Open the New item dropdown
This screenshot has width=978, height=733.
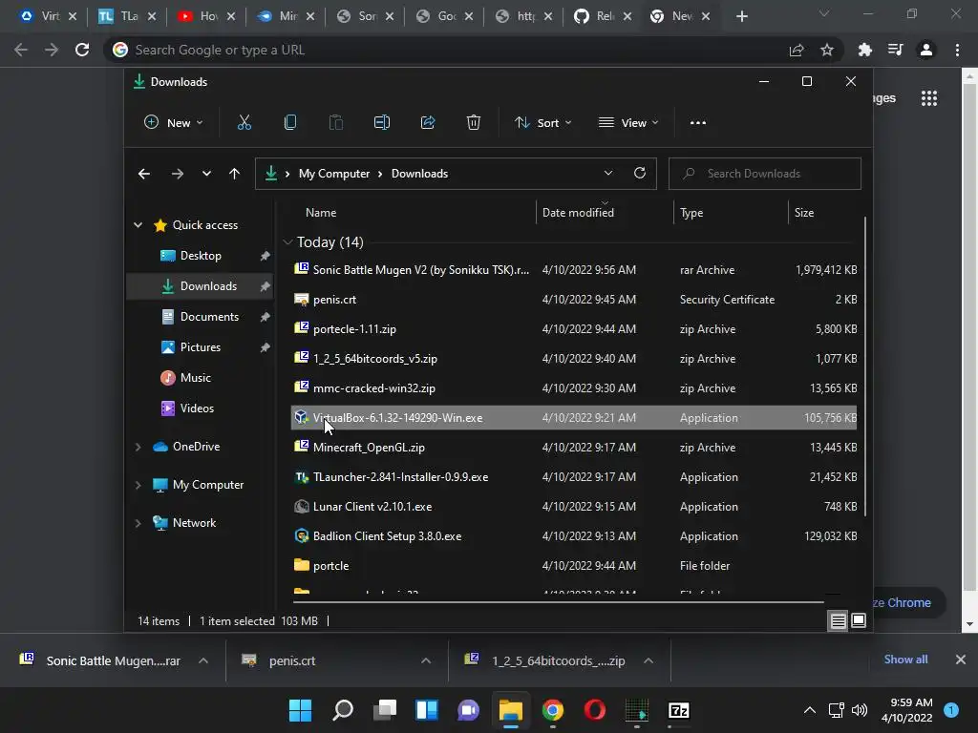[x=174, y=123]
